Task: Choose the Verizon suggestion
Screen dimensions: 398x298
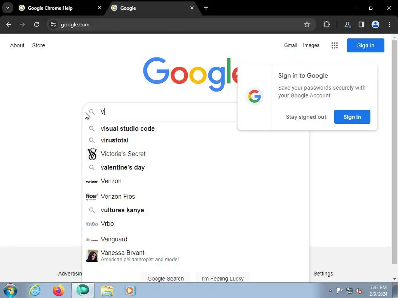Action: [196, 181]
